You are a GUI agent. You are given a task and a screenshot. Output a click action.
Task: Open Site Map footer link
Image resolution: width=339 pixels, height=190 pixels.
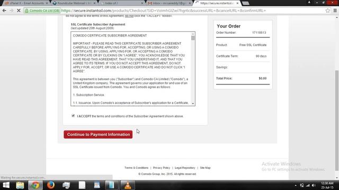(x=205, y=168)
